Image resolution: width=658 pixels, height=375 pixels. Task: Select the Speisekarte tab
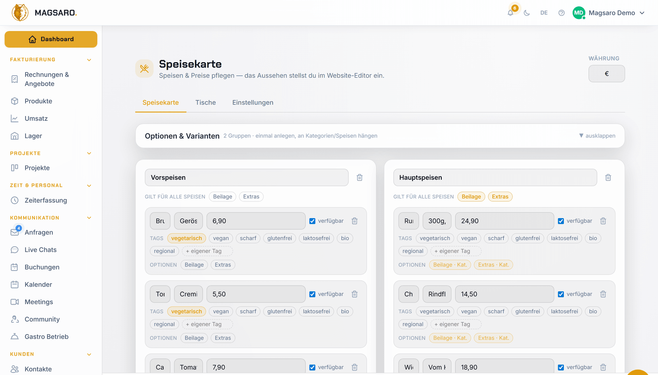[161, 102]
